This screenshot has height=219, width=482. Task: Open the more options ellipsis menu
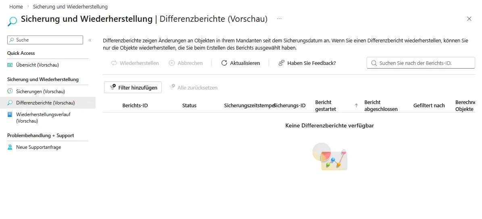click(x=279, y=19)
